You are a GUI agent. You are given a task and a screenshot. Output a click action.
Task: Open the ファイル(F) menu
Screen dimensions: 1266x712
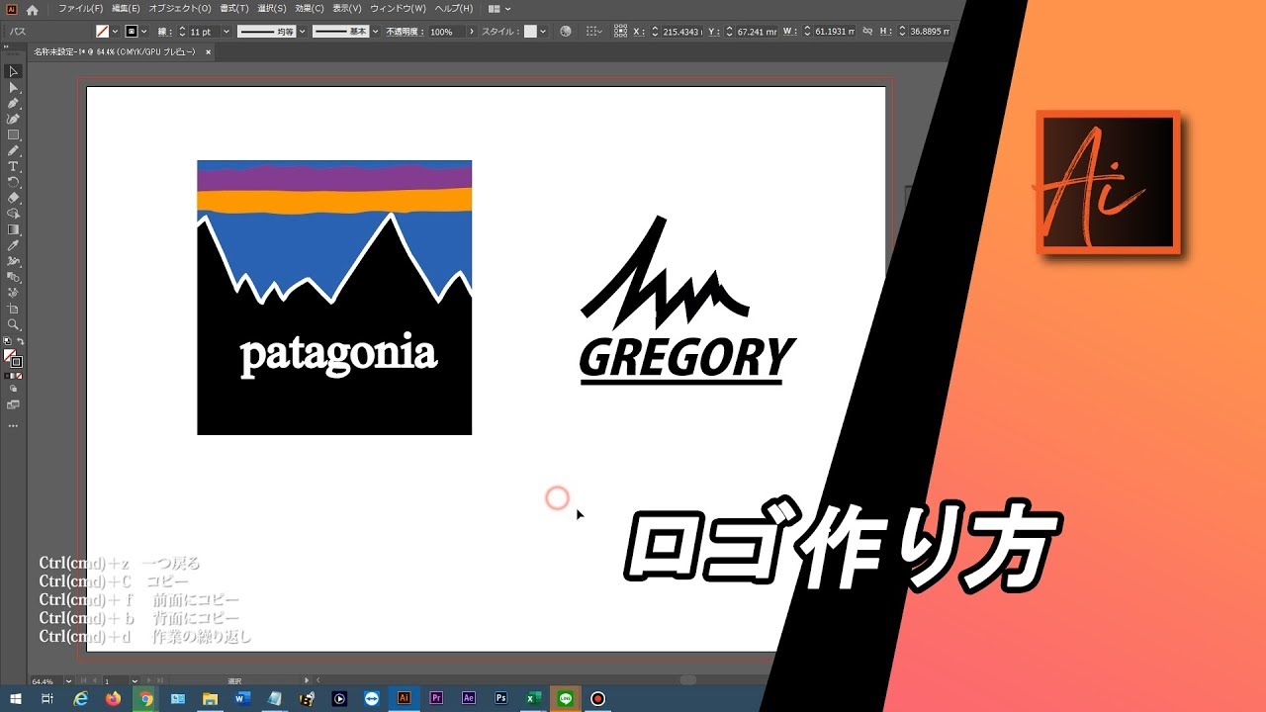[80, 9]
